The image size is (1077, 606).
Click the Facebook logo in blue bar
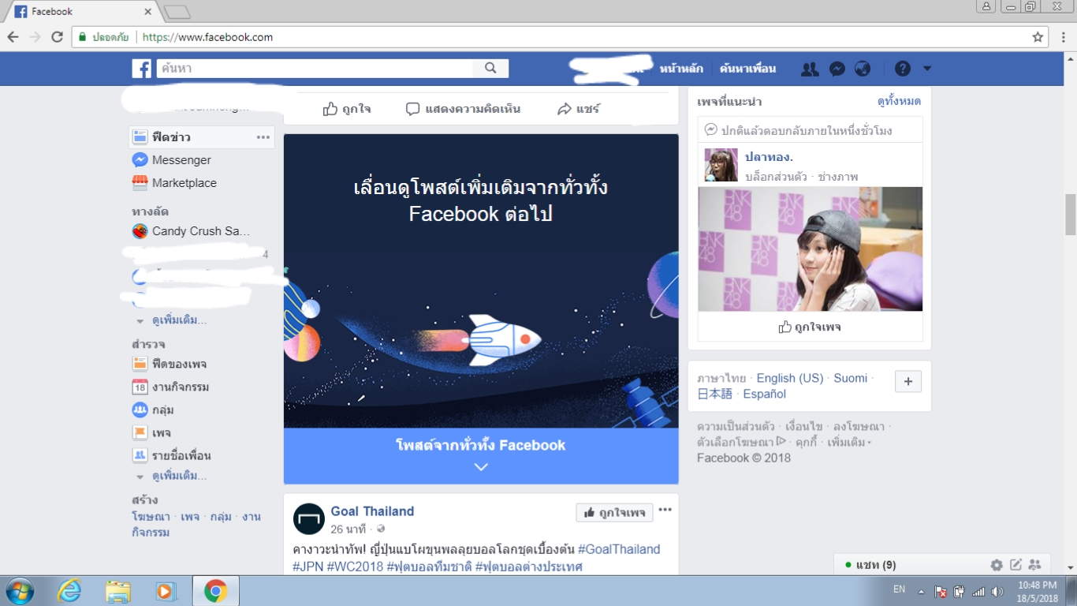coord(142,69)
